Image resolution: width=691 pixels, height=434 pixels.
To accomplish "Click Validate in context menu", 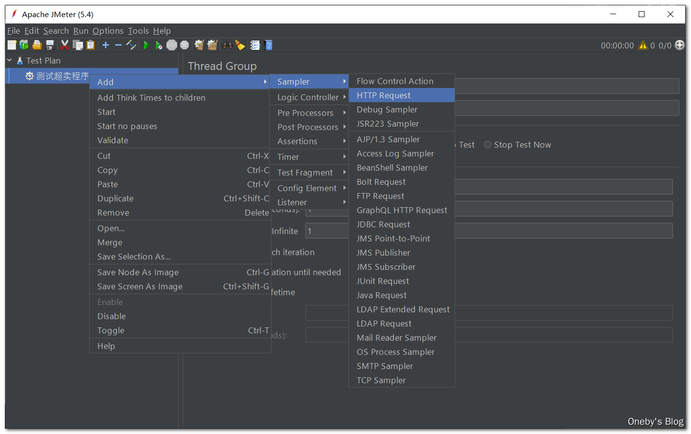I will pyautogui.click(x=180, y=140).
